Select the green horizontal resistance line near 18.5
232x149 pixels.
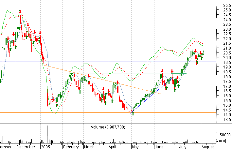point(128,73)
